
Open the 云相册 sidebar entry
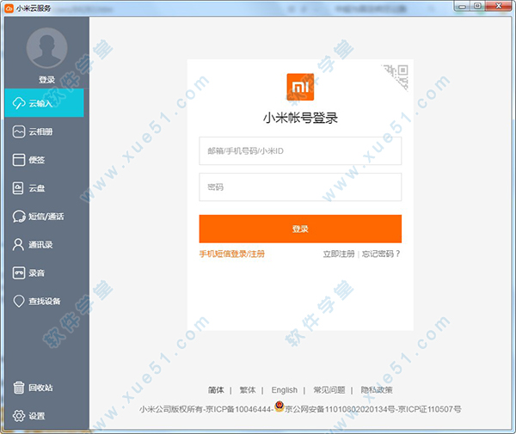44,131
